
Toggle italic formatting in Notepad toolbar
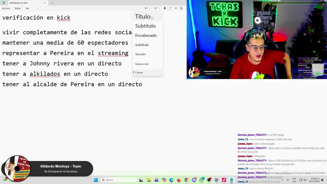click(170, 8)
